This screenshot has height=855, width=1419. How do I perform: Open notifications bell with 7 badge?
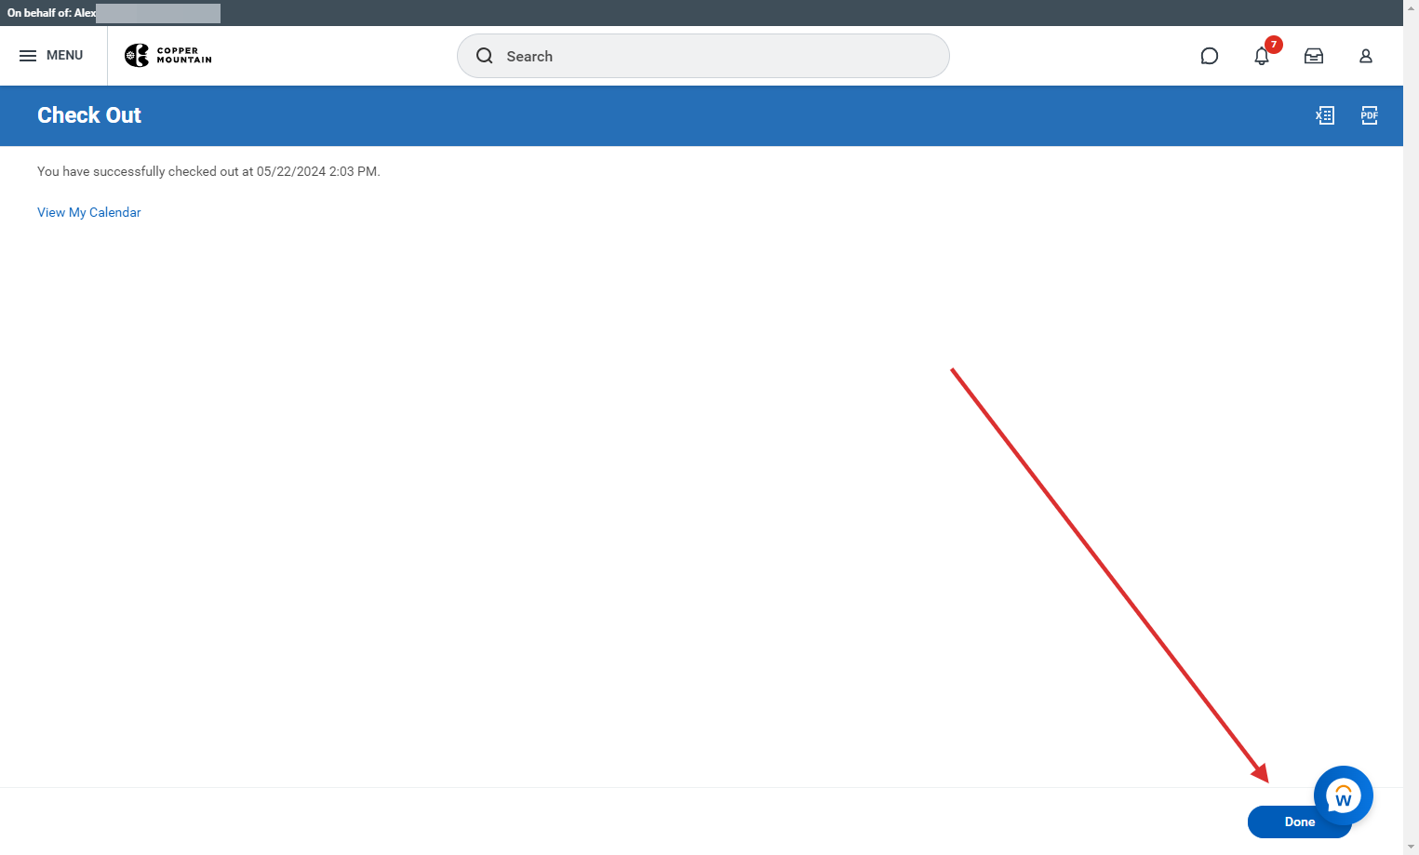click(x=1263, y=55)
